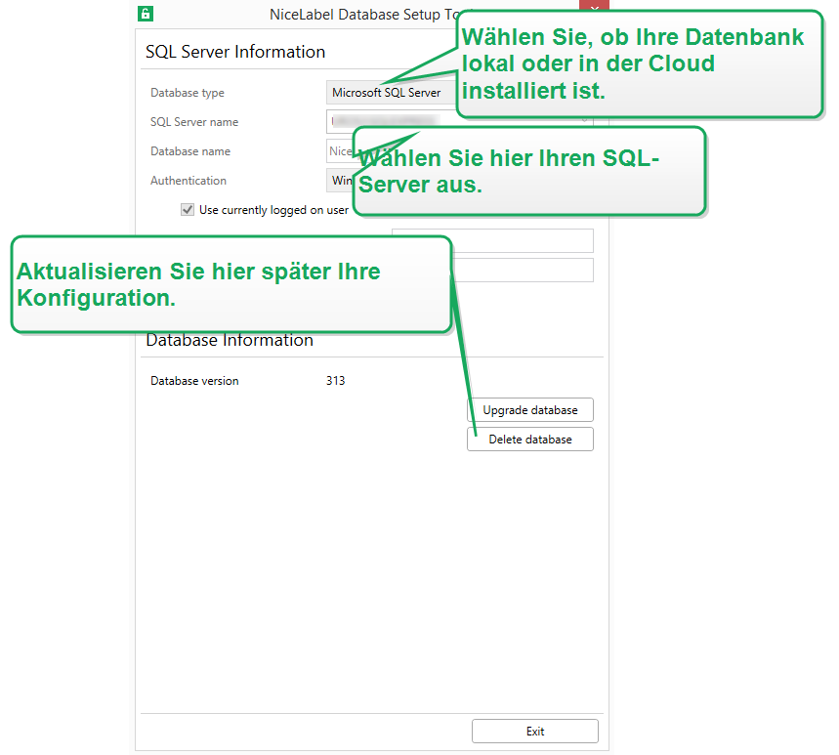Image resolution: width=839 pixels, height=755 pixels.
Task: Click the Exit button
Action: point(534,732)
